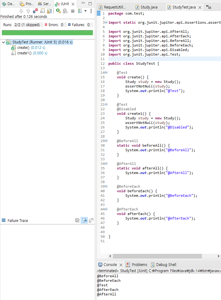Click the Failure Trace header icon
221x300 pixels.
coord(4,220)
